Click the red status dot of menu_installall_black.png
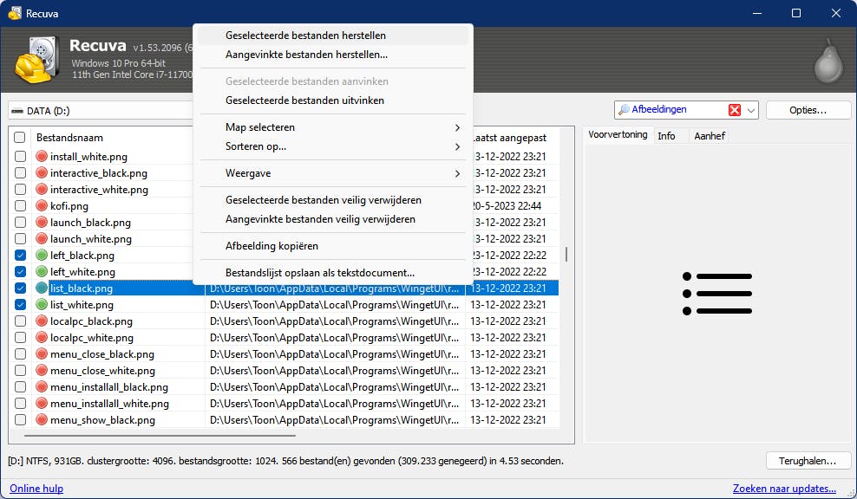857x499 pixels. [x=42, y=386]
